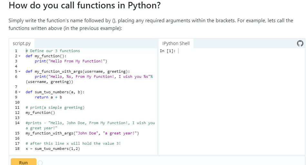Open the GitHub icon link
Viewport: 306px width, 165px height.
point(300,44)
